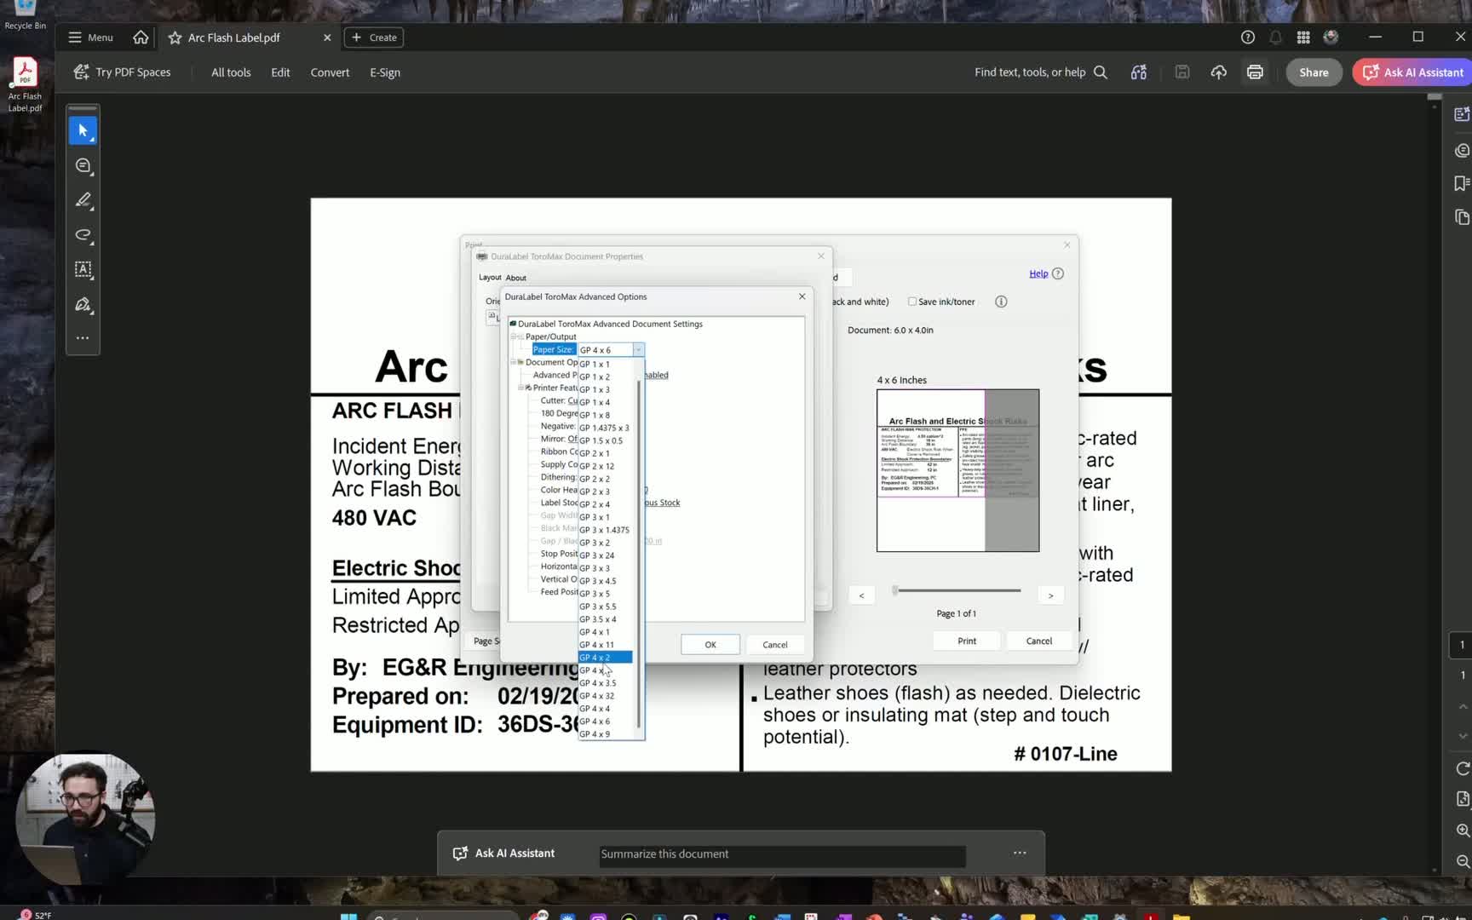Select the freehand draw tool

[83, 235]
